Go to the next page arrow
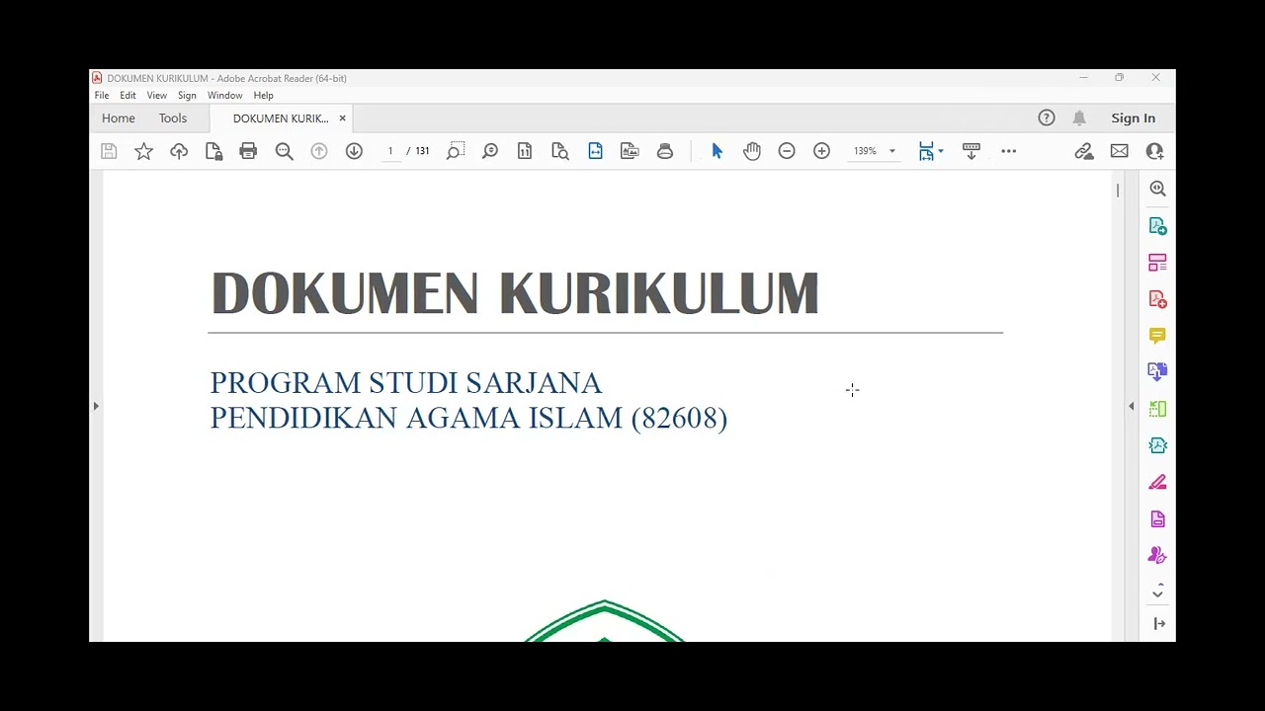The image size is (1265, 711). pyautogui.click(x=354, y=151)
